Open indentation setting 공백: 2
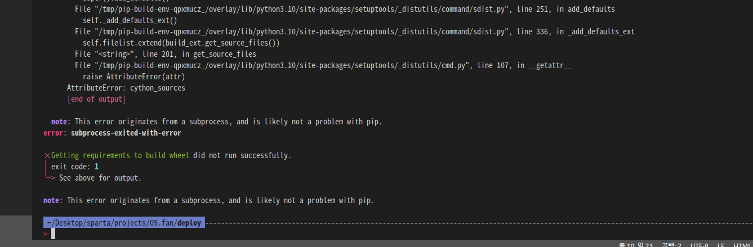This screenshot has width=753, height=247. (x=672, y=245)
